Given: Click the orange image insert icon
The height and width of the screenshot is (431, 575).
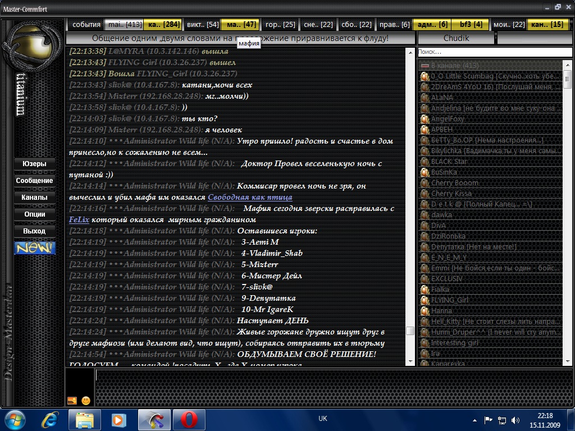Looking at the screenshot, I should (72, 400).
